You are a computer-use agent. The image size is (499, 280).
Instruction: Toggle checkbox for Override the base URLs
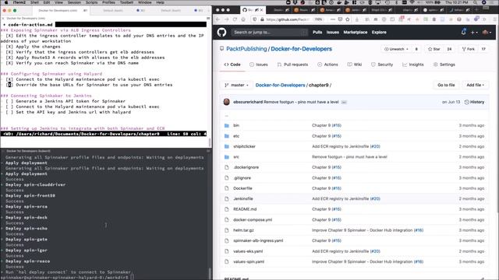click(x=9, y=85)
